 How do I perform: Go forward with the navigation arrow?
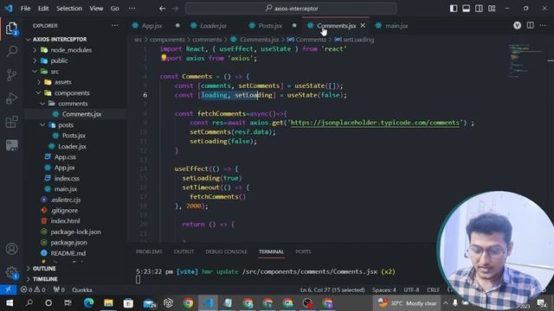tap(175, 9)
